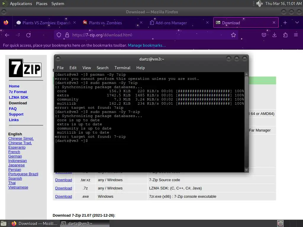The width and height of the screenshot is (303, 227).
Task: Select dartz@vm3:~ terminal taskbar button
Action: pos(85,223)
